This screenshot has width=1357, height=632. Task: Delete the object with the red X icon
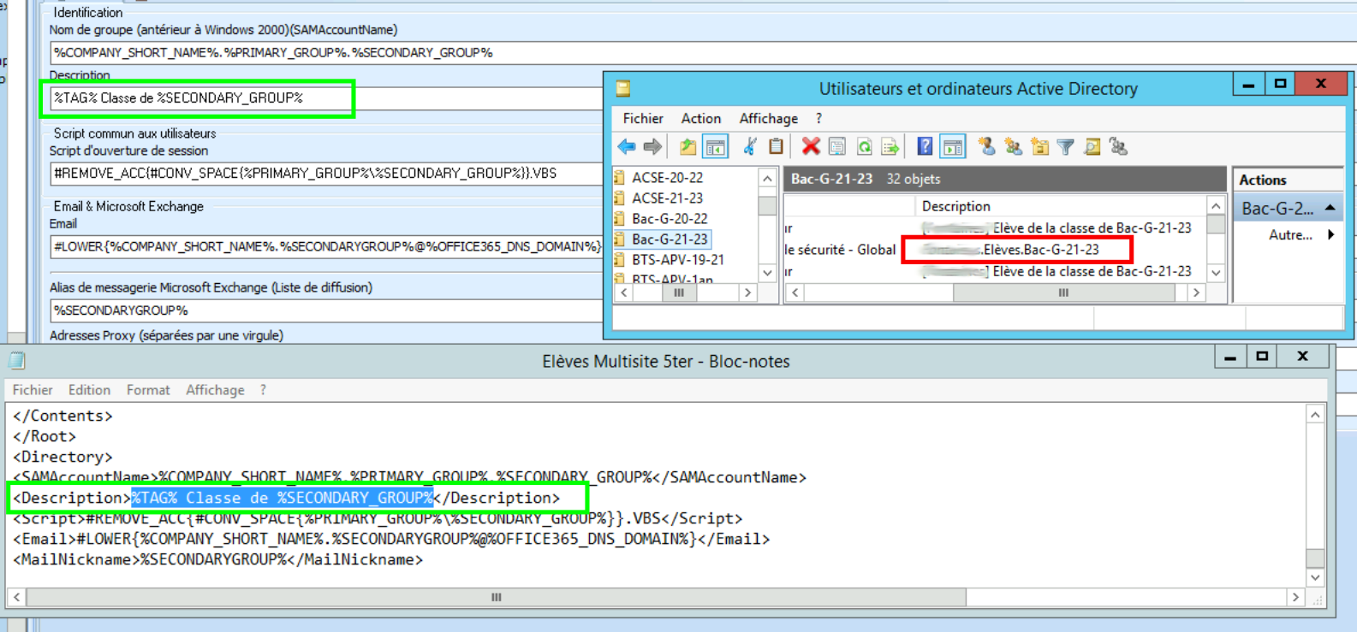811,147
